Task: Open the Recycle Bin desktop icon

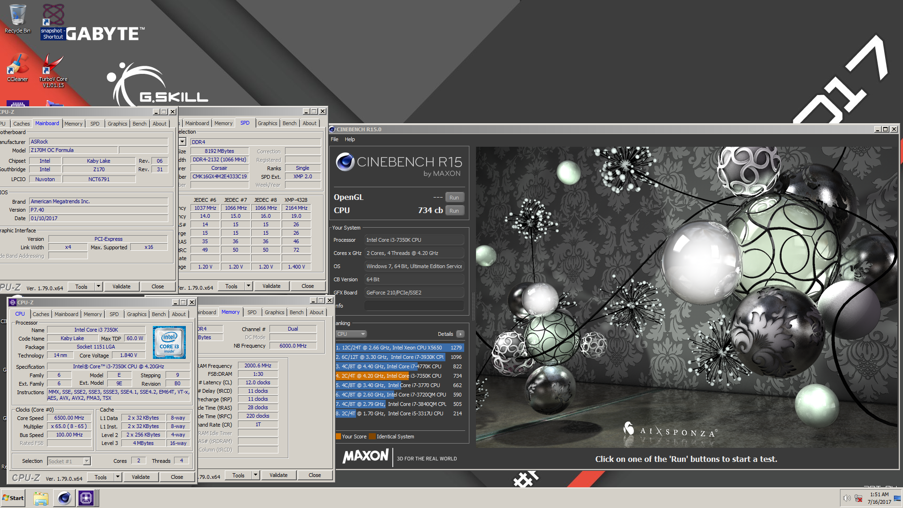Action: tap(17, 19)
